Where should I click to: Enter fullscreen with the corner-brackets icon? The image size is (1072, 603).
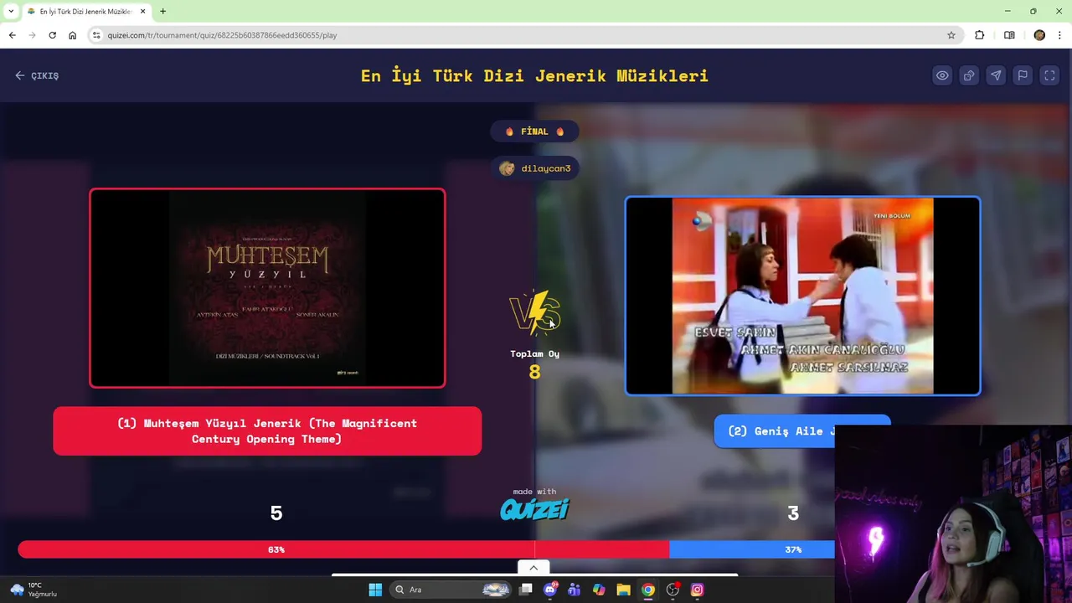pos(1049,75)
